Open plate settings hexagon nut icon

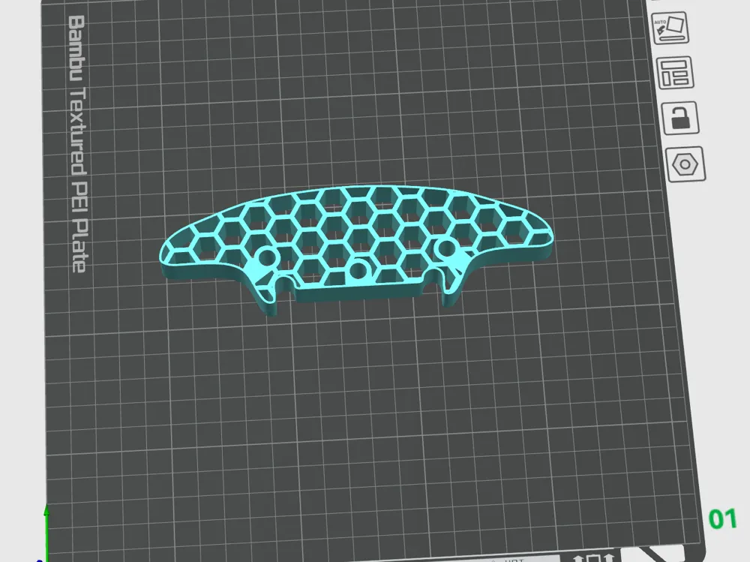[685, 164]
